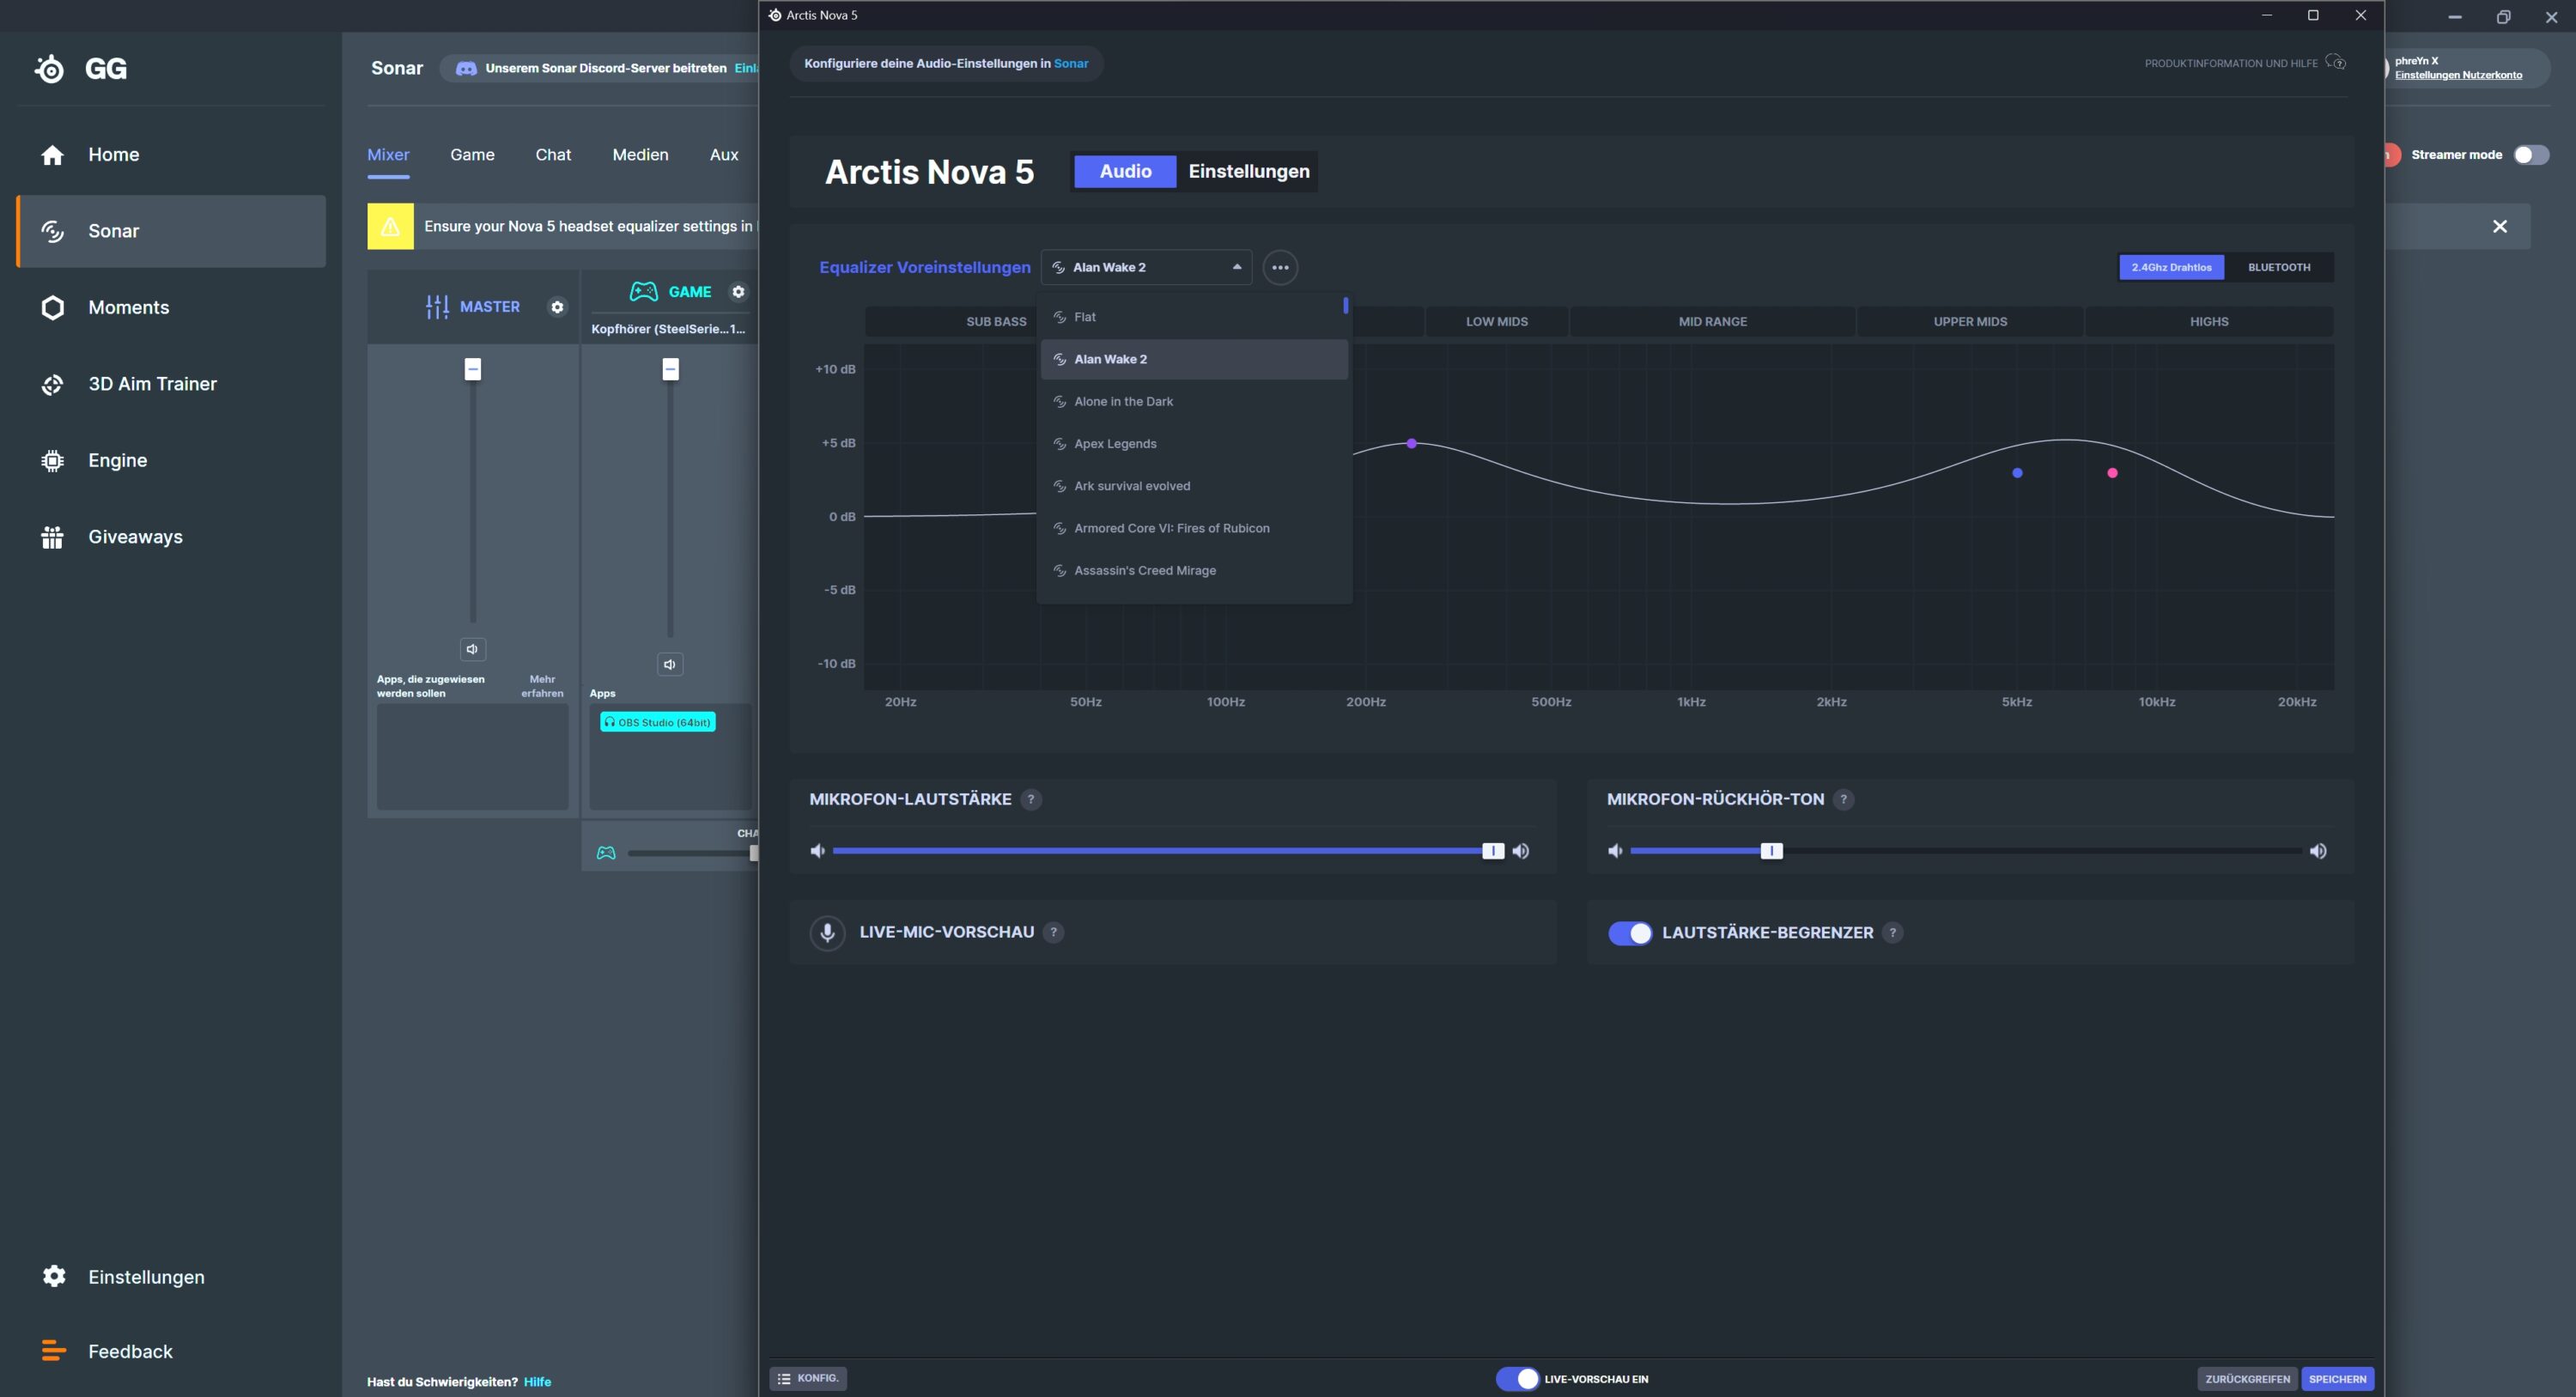This screenshot has height=1397, width=2576.
Task: Switch to the Einstellungen tab
Action: [x=1248, y=171]
